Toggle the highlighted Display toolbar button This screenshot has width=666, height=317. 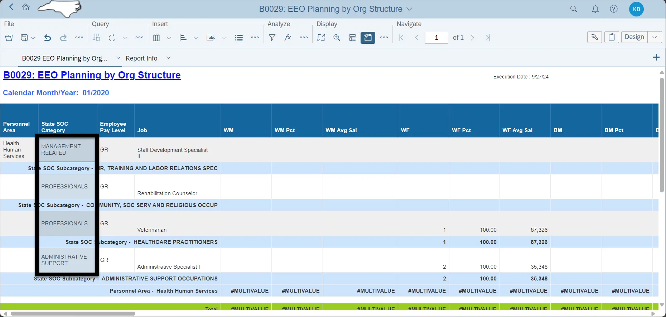368,38
